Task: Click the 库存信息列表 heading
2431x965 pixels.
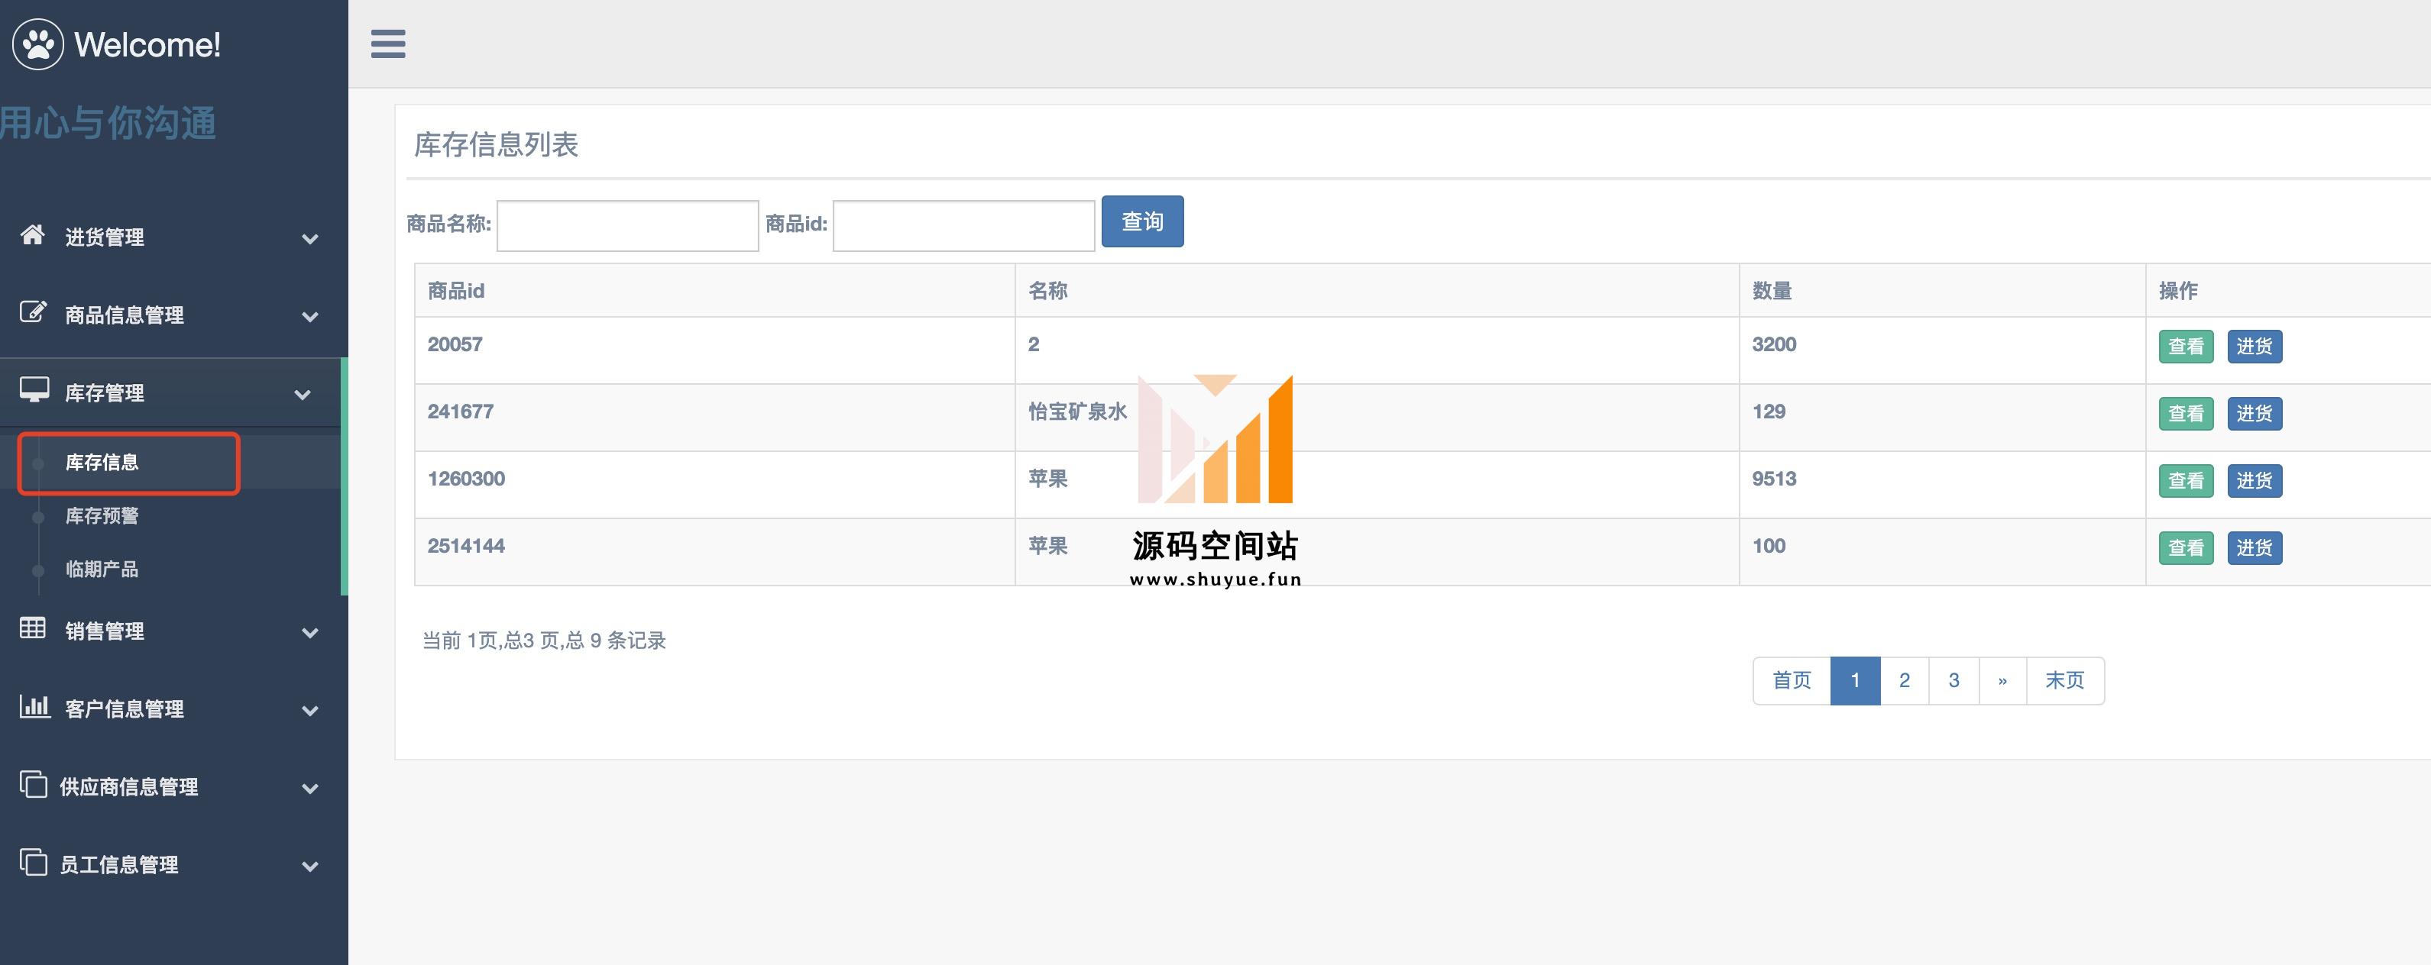Action: pos(497,144)
